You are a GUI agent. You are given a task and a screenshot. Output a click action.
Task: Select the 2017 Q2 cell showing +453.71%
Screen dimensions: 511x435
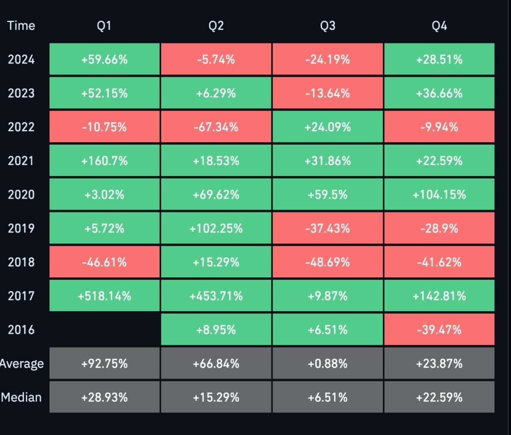[x=216, y=296]
